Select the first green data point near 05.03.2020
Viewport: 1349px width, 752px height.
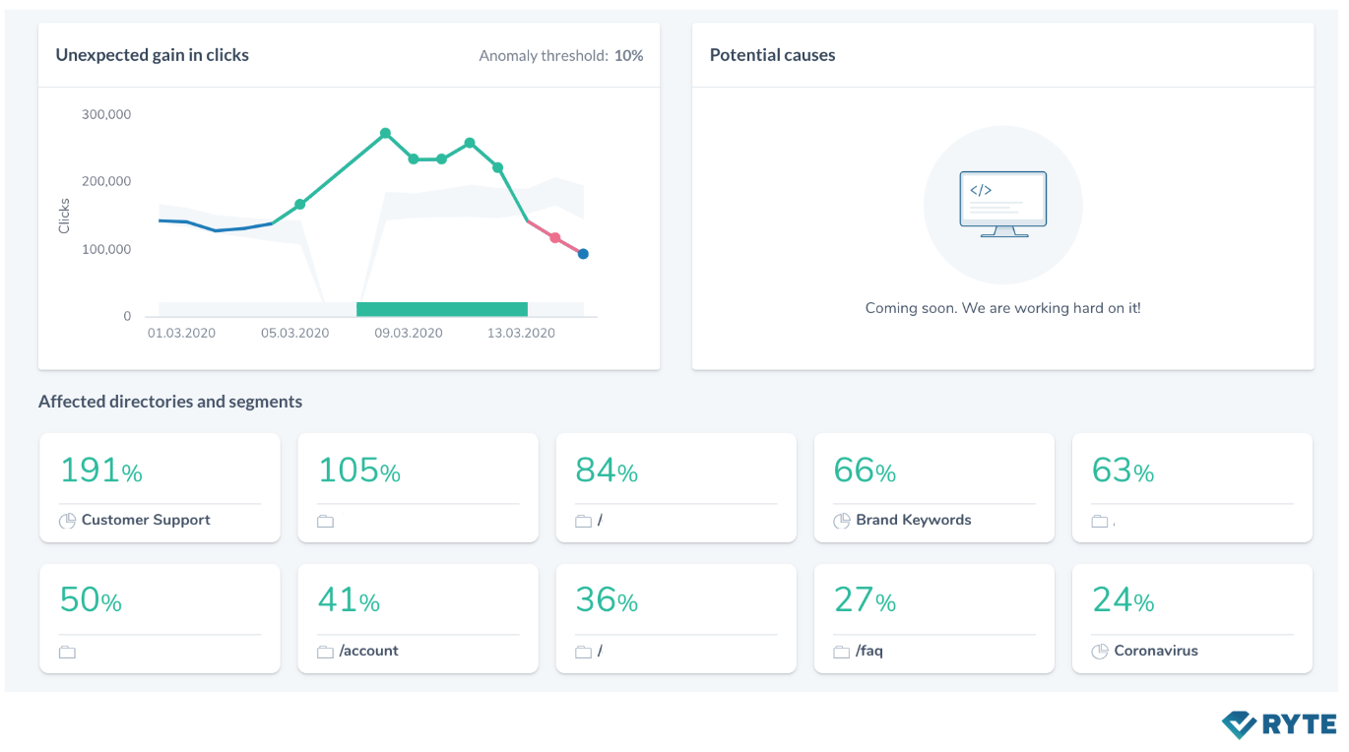300,205
